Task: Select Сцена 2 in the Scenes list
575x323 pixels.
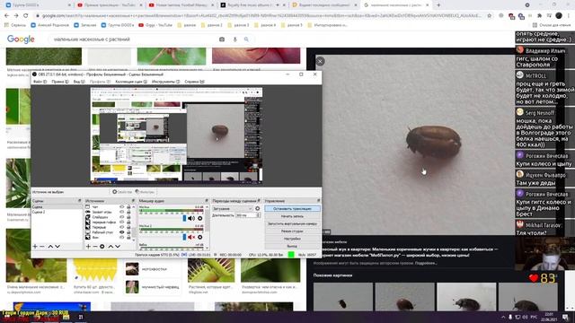Action: (39, 212)
